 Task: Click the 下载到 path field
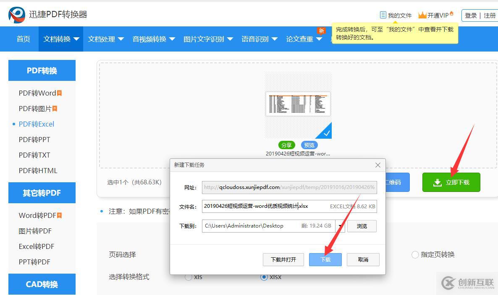pyautogui.click(x=268, y=226)
